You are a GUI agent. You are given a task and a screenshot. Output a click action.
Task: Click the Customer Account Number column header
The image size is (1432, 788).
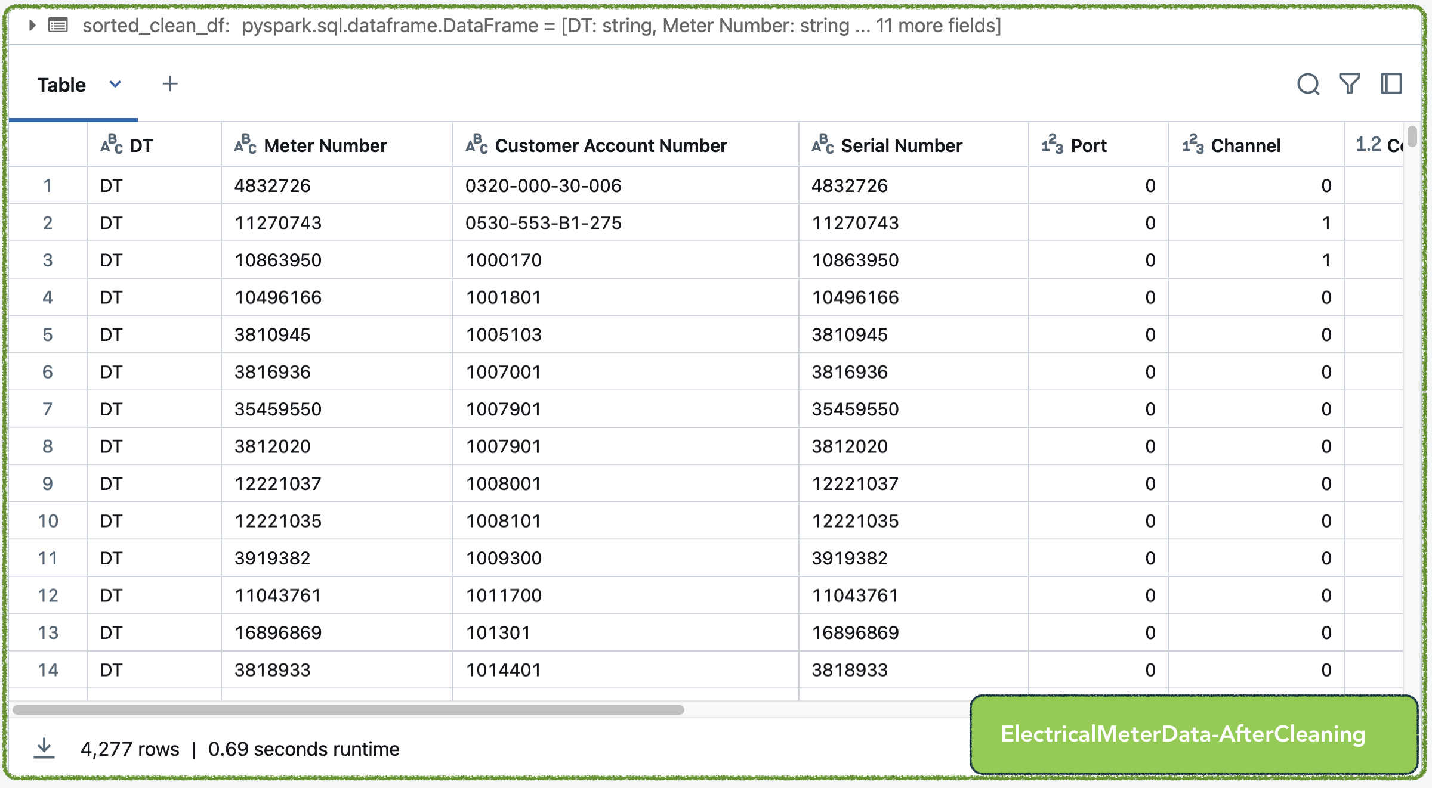625,145
